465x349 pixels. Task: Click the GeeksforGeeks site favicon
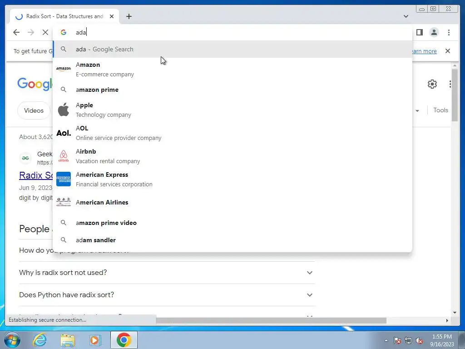[x=25, y=158]
